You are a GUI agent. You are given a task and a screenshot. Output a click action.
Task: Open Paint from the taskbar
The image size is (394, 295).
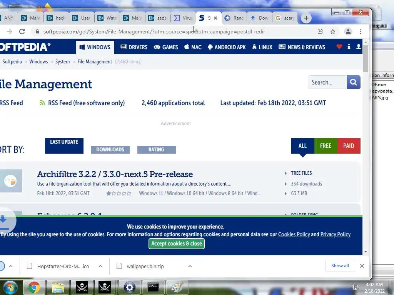pos(177,287)
